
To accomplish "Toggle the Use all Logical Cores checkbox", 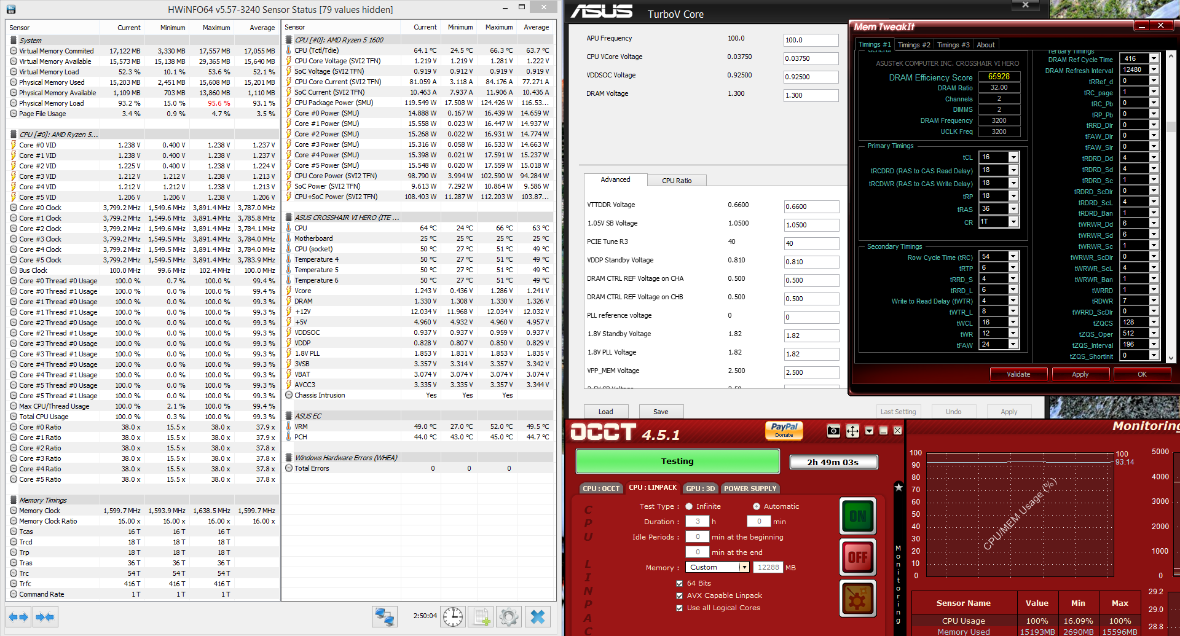I will pyautogui.click(x=679, y=608).
